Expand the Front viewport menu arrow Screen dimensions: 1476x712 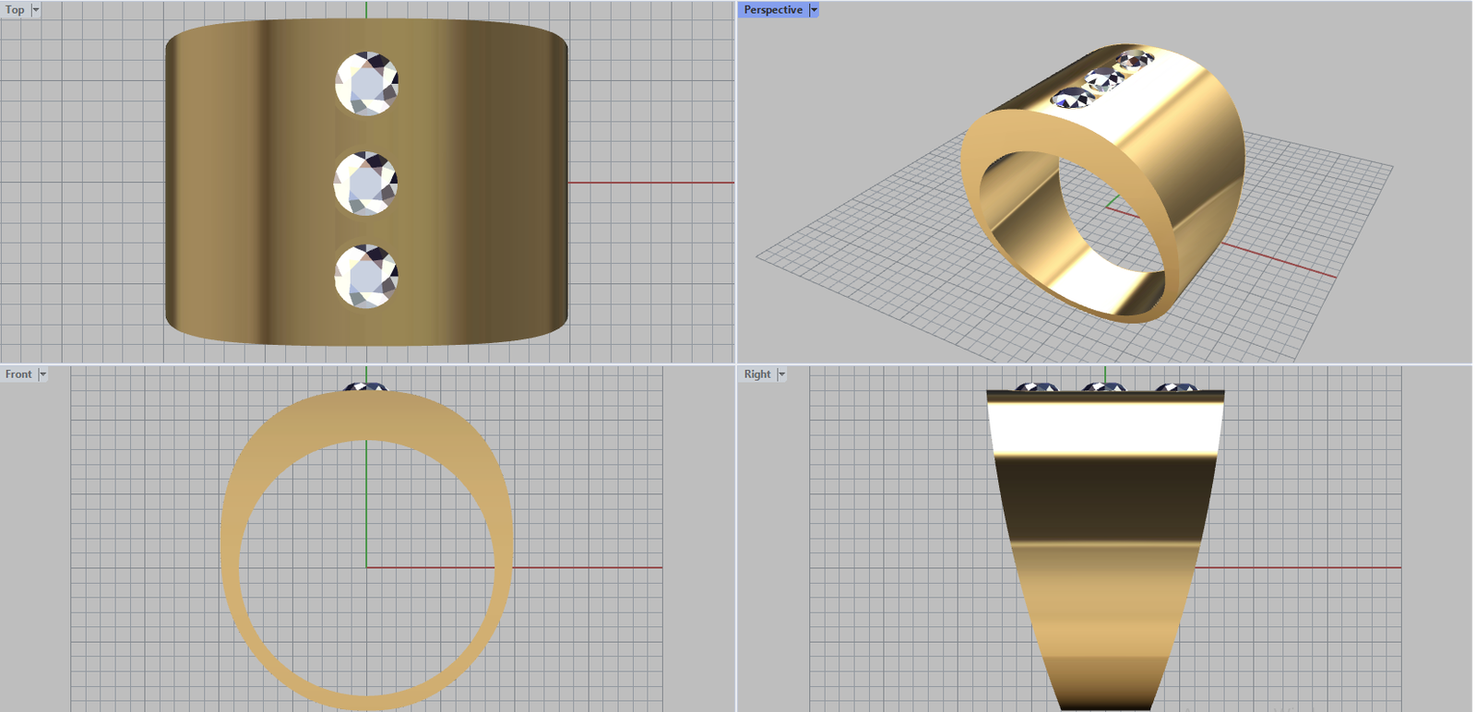click(x=42, y=374)
